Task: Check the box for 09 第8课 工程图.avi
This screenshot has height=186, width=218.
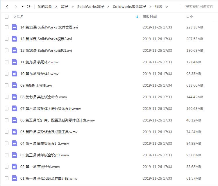Action: tap(6, 85)
